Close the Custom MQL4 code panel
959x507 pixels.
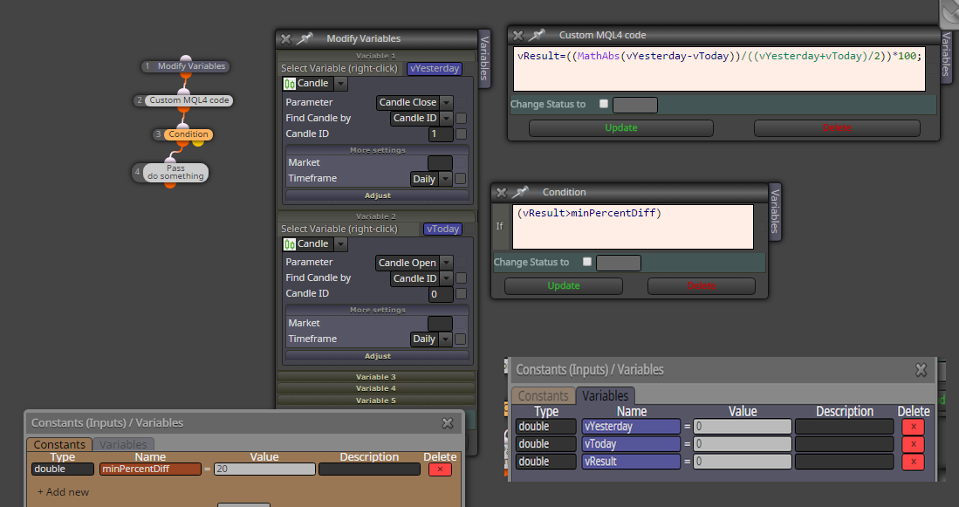pyautogui.click(x=517, y=36)
